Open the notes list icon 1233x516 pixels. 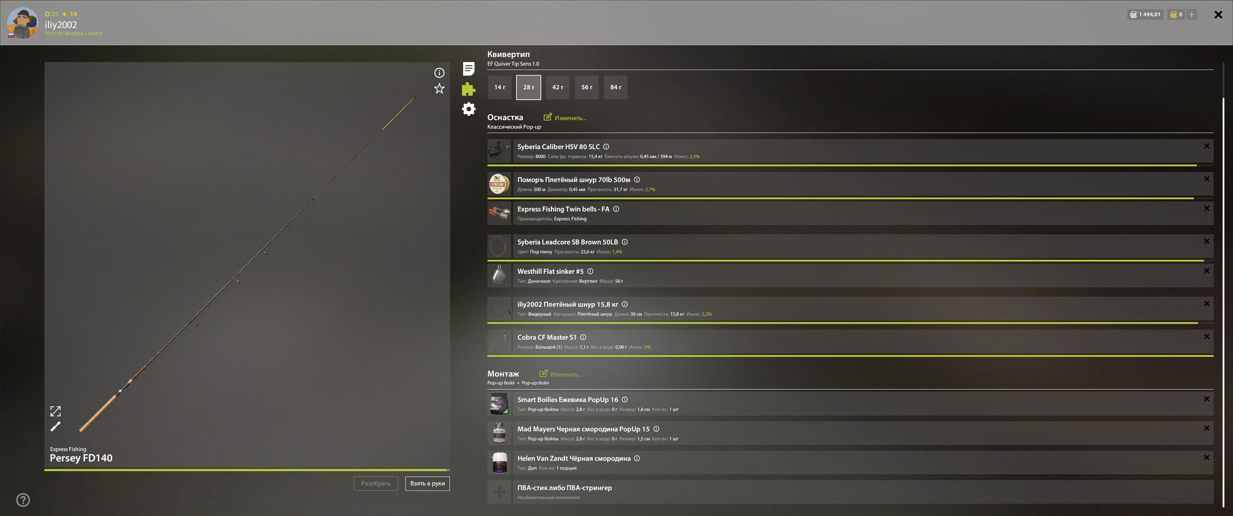[x=468, y=69]
